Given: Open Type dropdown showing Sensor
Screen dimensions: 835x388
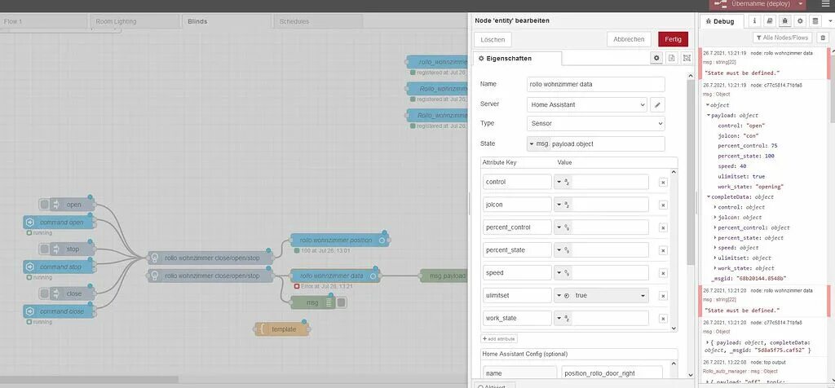Looking at the screenshot, I should pos(596,123).
